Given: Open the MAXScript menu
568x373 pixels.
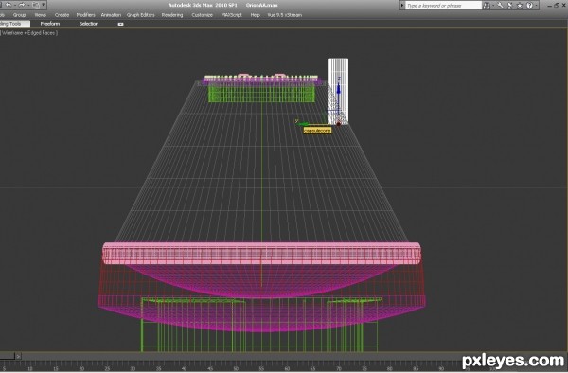Looking at the screenshot, I should point(232,15).
